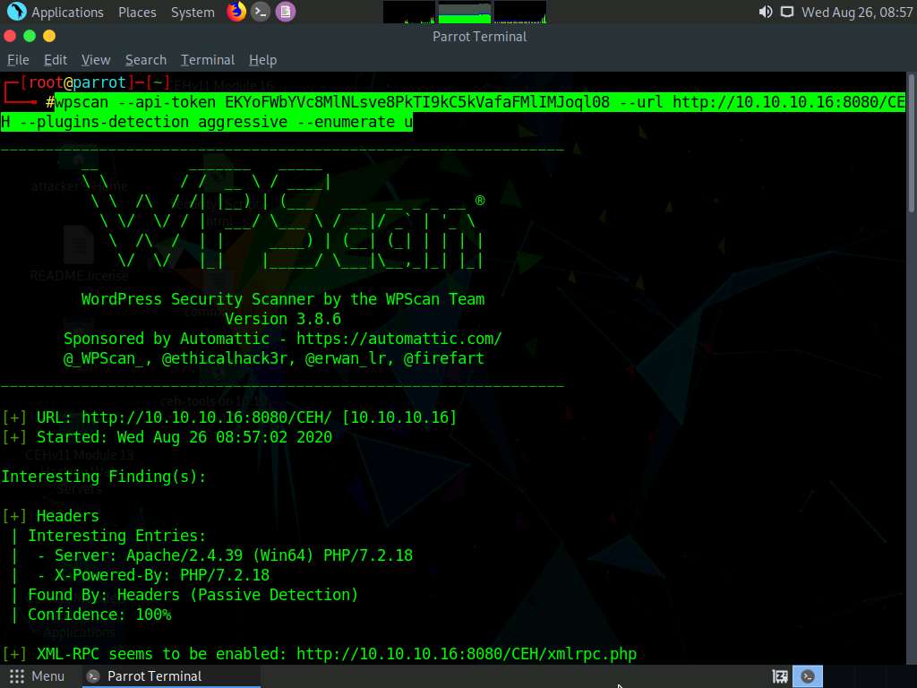Open the Terminal menu in the menu bar
Screen dimensions: 917x688
point(207,59)
